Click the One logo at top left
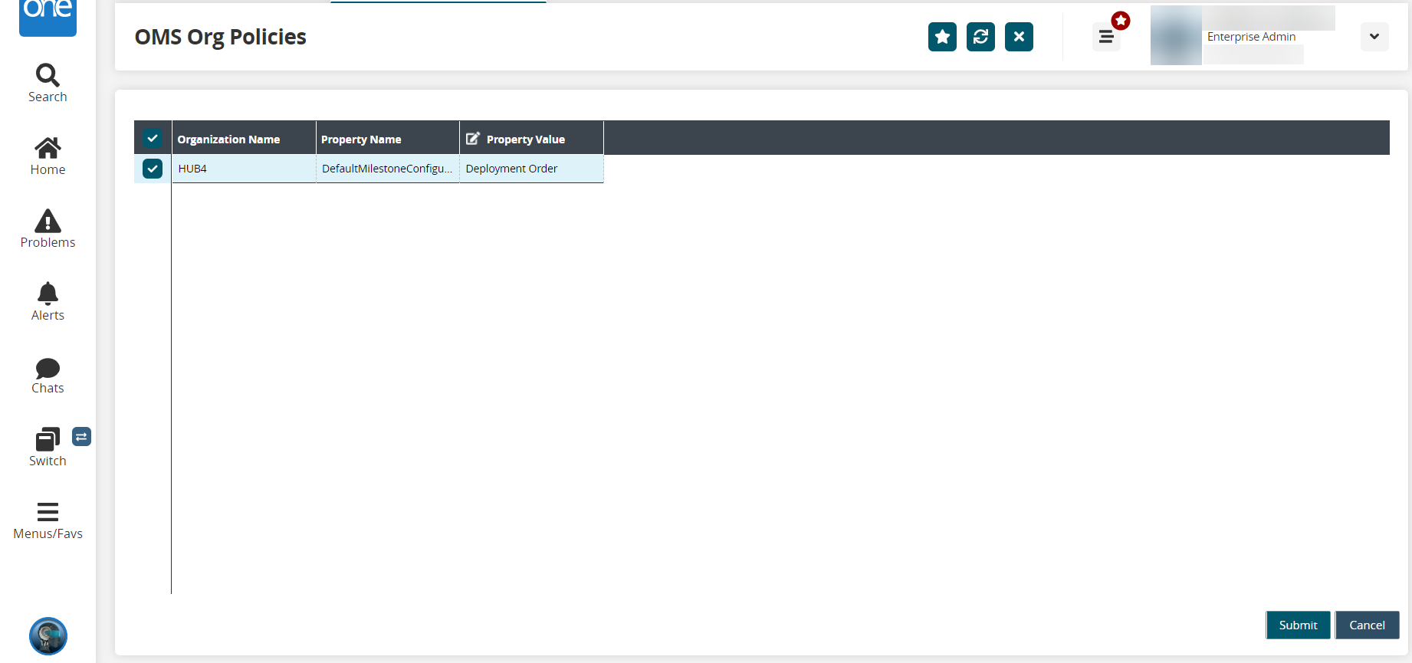Image resolution: width=1412 pixels, height=663 pixels. (x=48, y=17)
